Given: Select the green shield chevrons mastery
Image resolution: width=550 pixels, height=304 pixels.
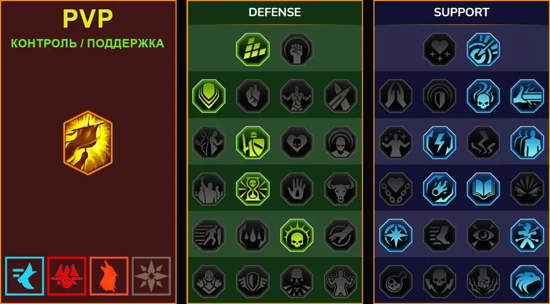Looking at the screenshot, I should (209, 96).
